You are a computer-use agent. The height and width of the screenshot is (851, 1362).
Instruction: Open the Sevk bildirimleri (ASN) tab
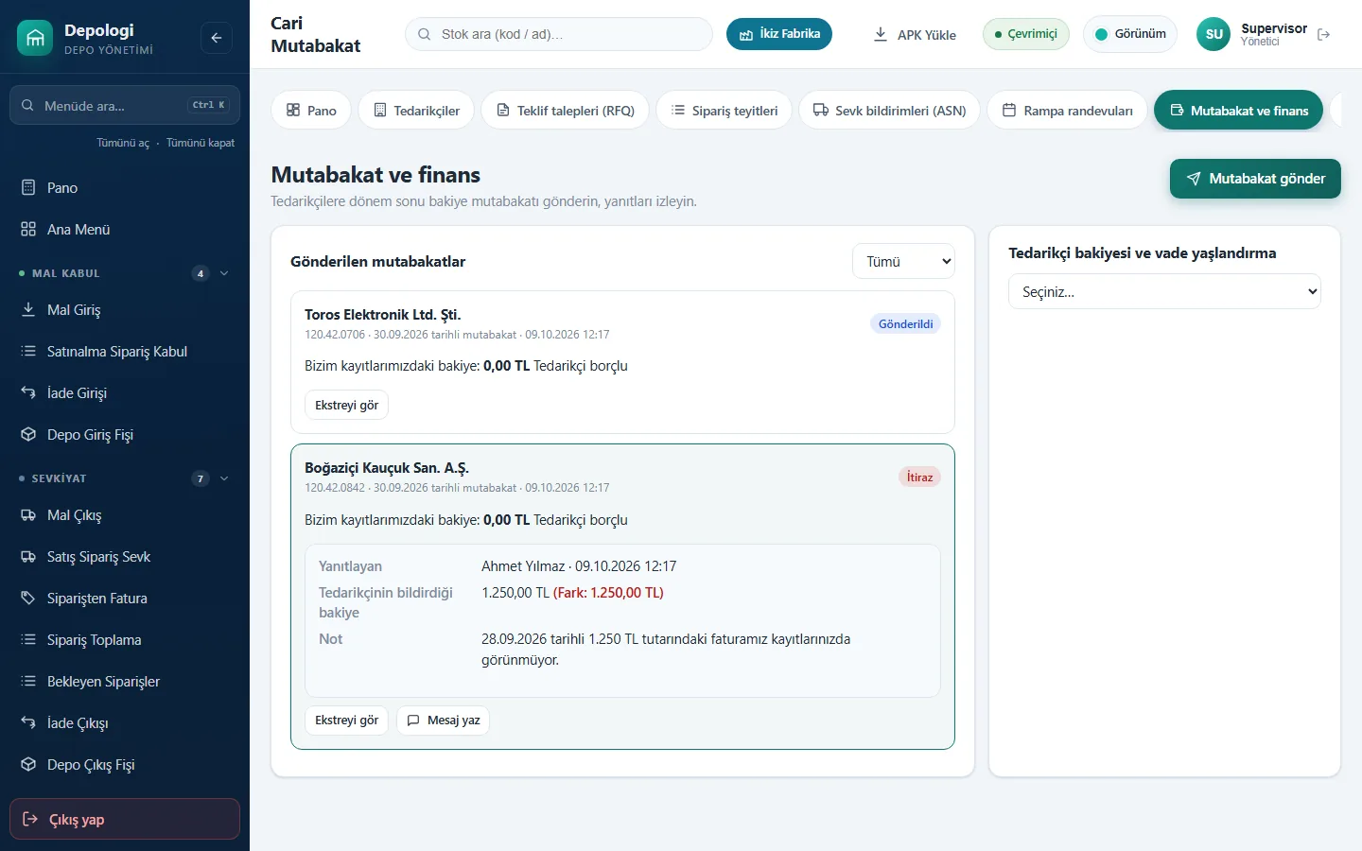pyautogui.click(x=889, y=111)
